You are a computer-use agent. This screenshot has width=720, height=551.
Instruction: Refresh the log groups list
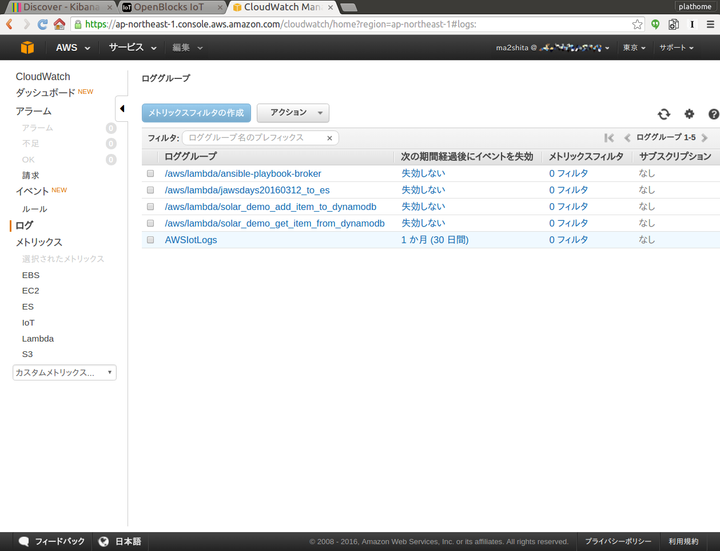click(x=664, y=114)
